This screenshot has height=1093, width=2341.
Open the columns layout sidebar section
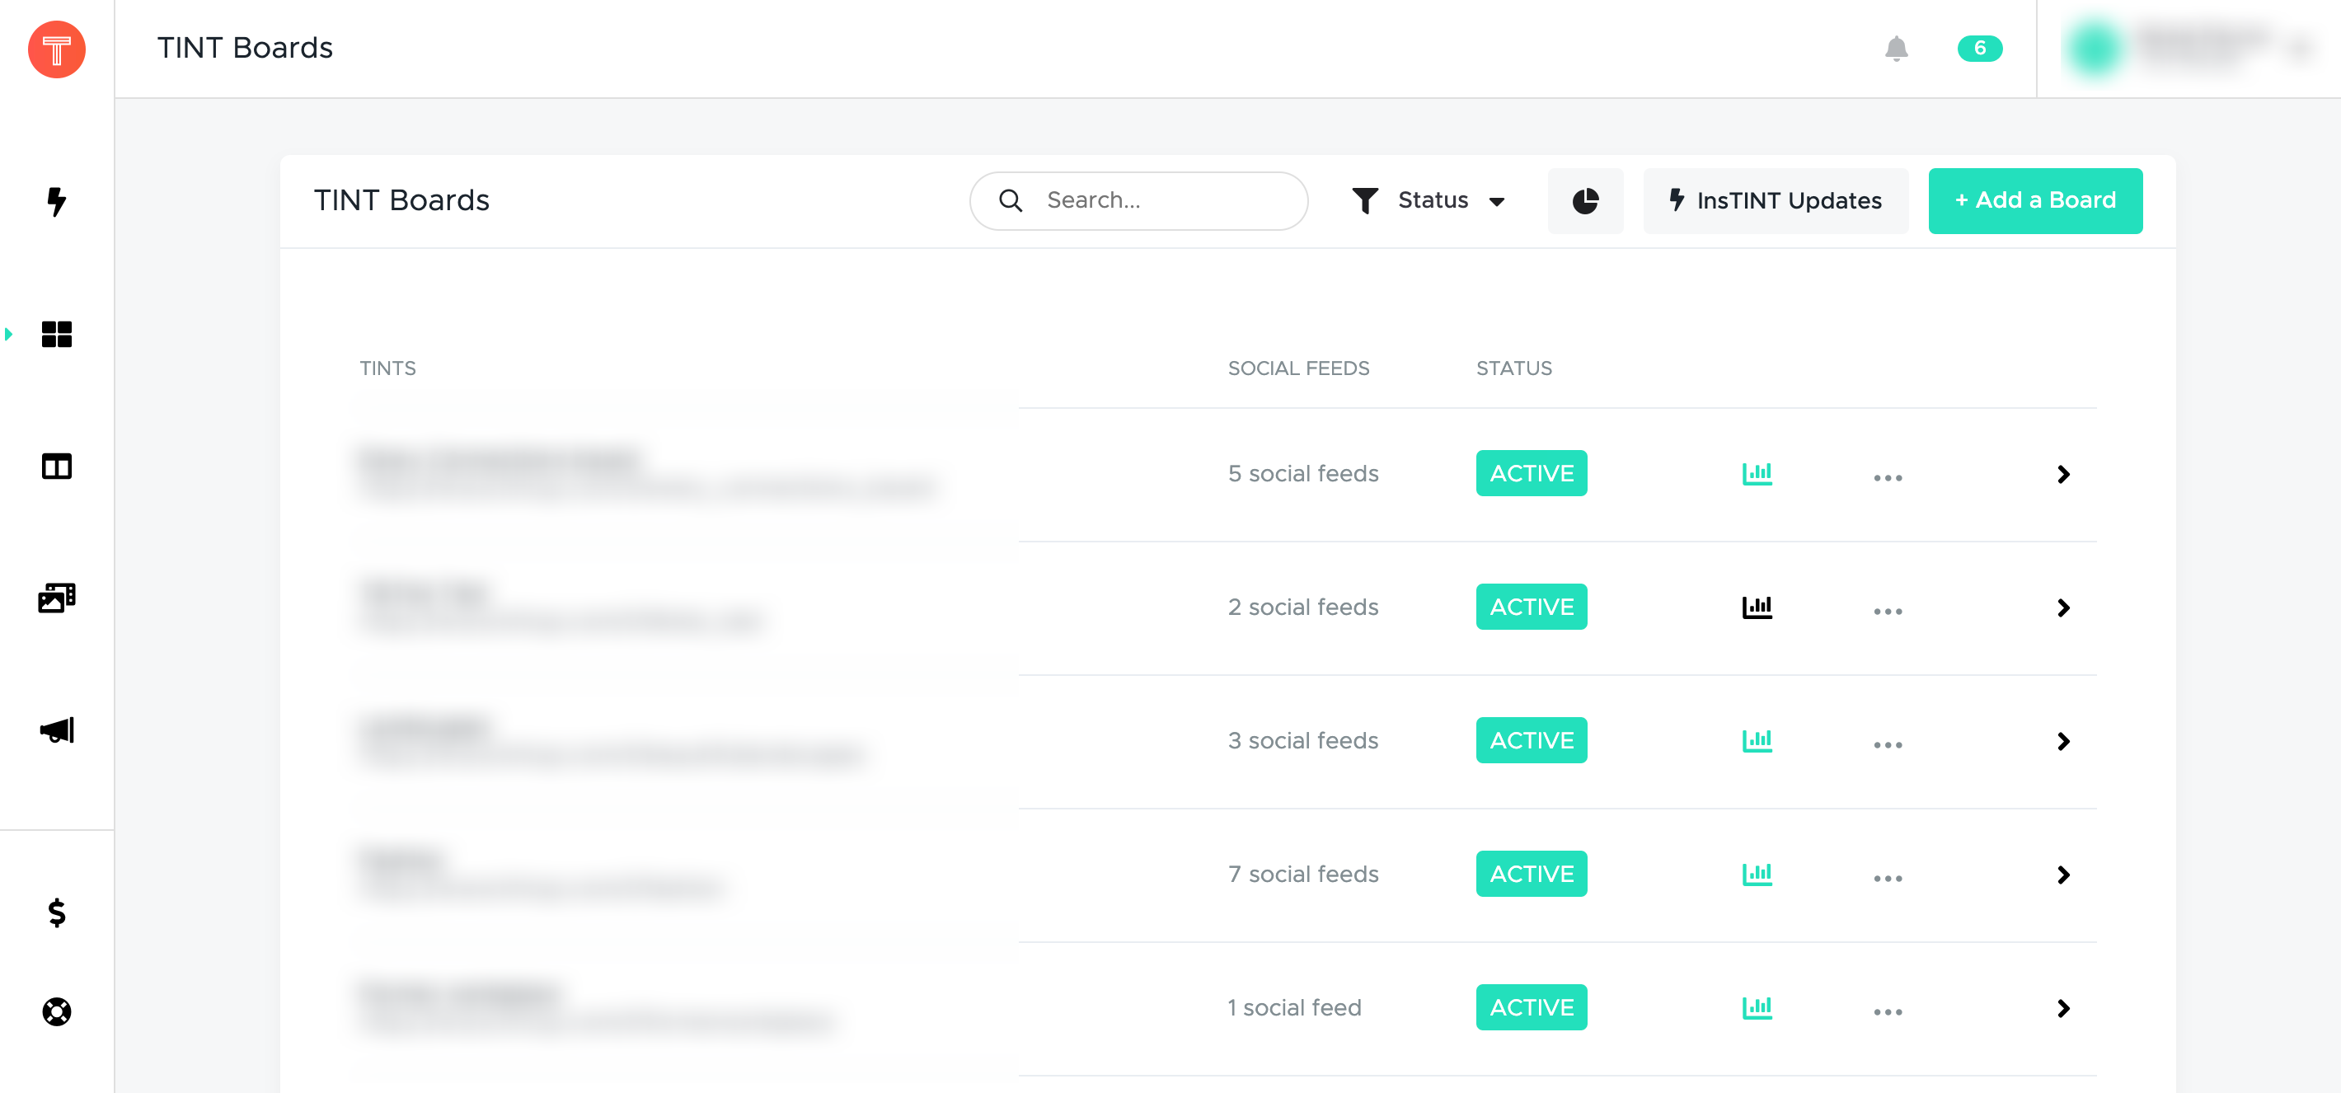pos(56,467)
